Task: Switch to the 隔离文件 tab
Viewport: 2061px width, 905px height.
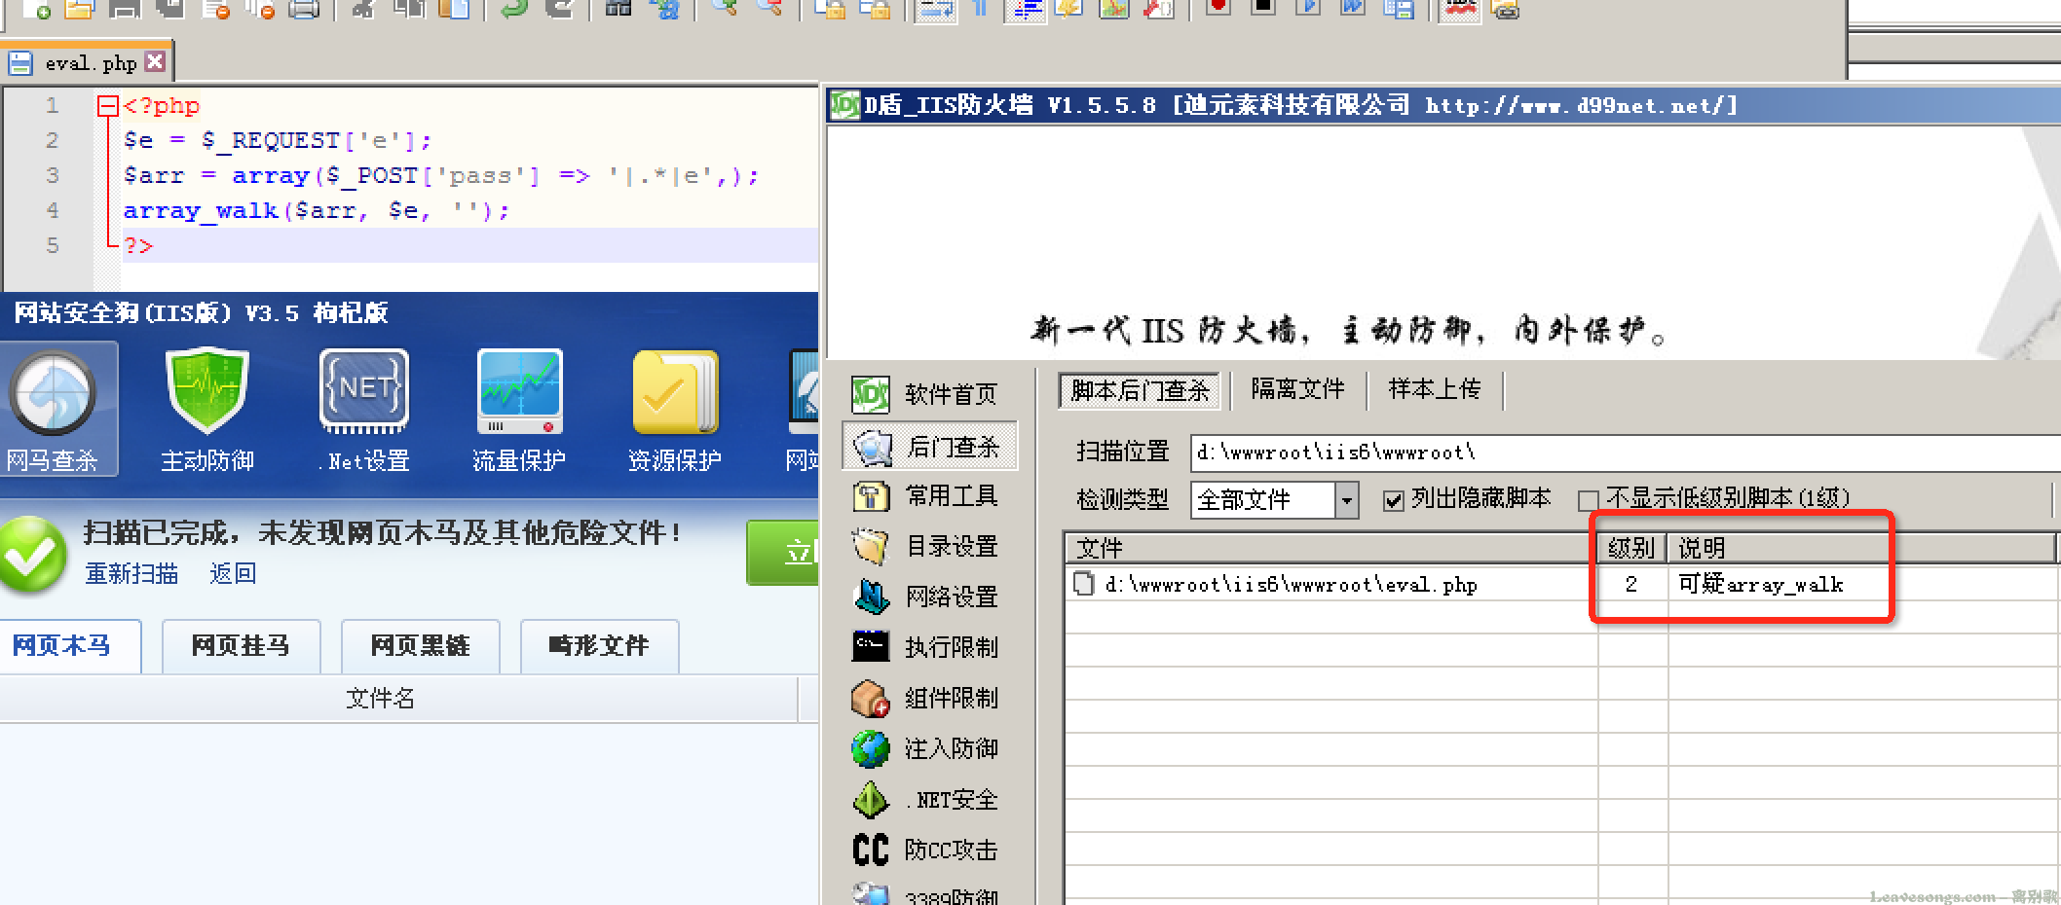Action: [1297, 389]
